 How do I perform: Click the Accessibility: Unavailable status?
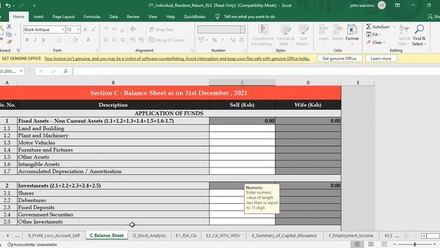(x=32, y=245)
